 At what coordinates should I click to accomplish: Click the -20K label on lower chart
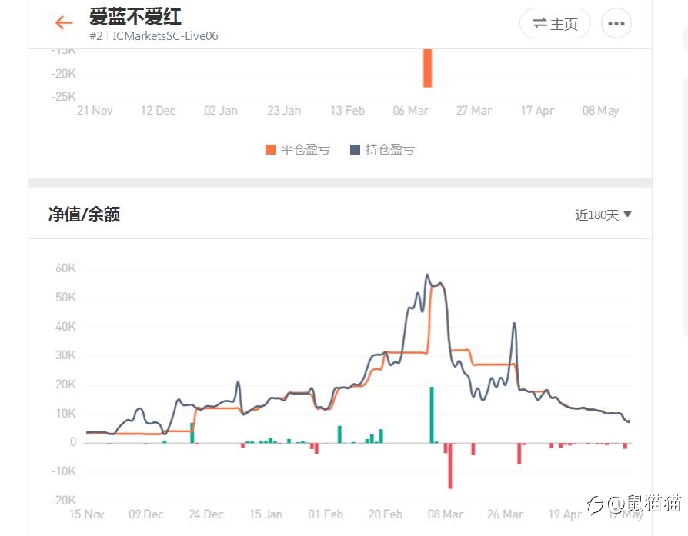pos(64,500)
